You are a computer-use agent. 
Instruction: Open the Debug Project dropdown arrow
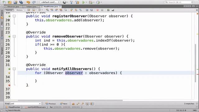tap(94, 2)
